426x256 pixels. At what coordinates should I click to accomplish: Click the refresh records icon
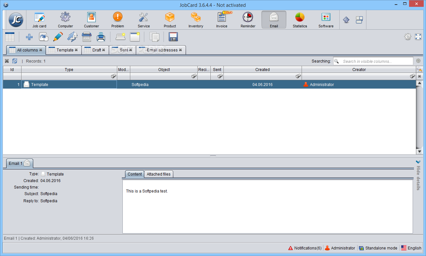15,61
